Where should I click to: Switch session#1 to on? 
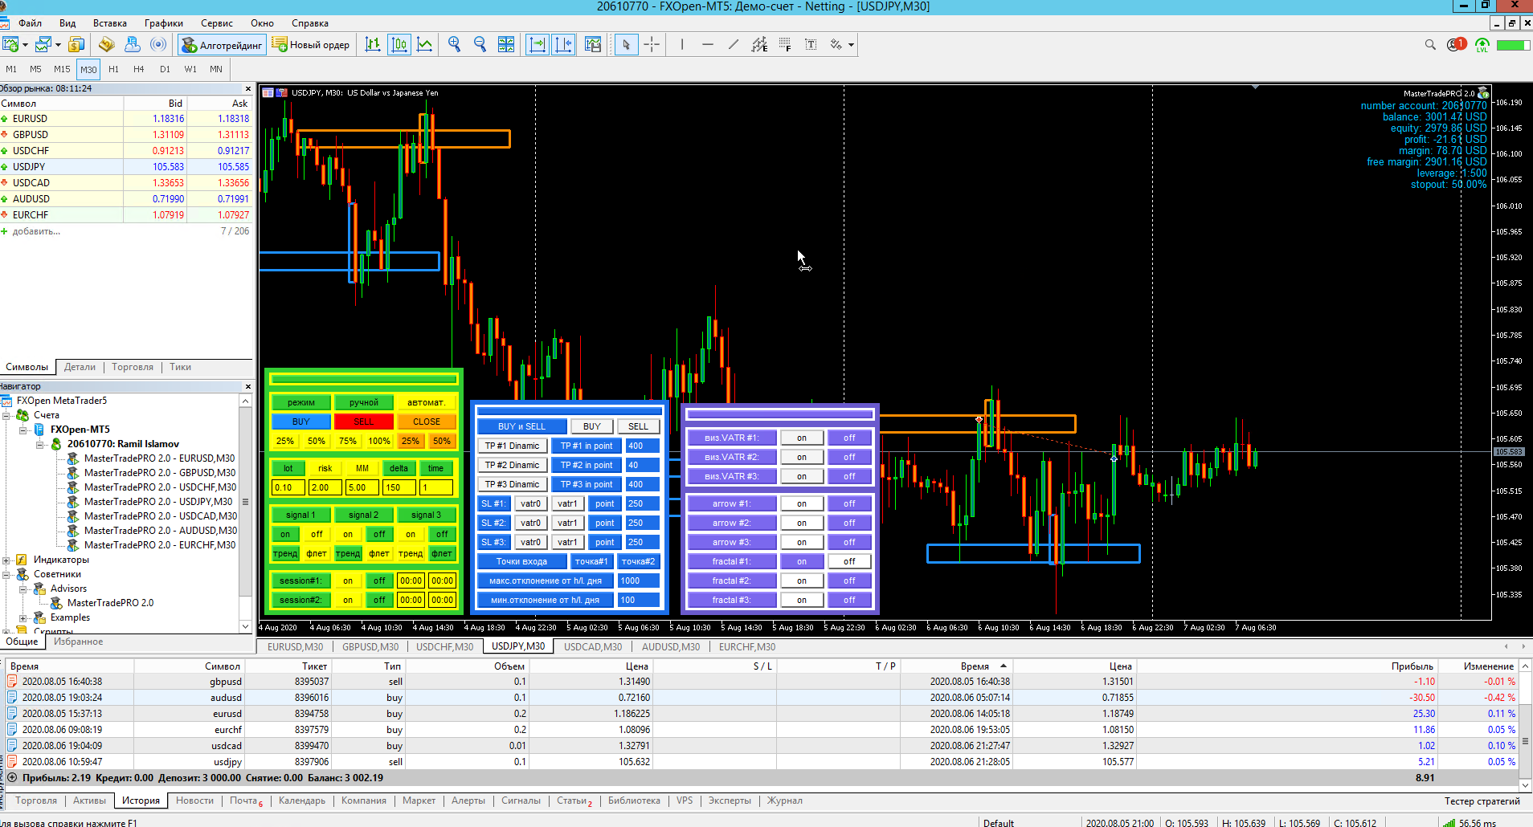coord(347,581)
